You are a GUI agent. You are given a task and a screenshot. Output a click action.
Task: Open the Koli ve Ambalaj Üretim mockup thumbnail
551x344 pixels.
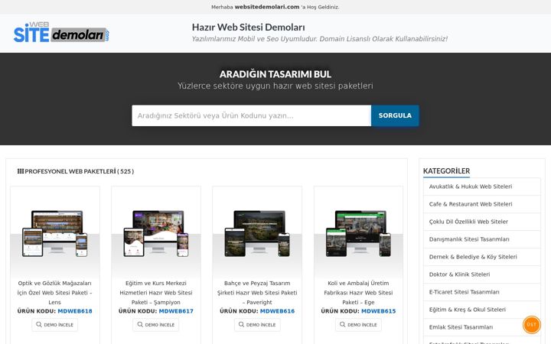pos(358,233)
